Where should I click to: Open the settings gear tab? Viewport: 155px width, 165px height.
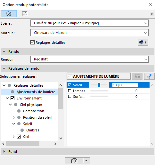click(9, 14)
